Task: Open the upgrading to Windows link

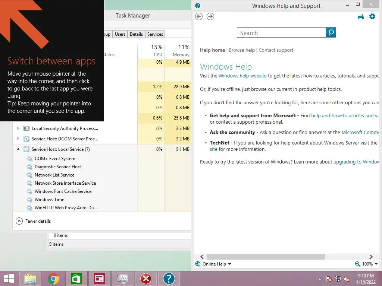Action: 356,162
